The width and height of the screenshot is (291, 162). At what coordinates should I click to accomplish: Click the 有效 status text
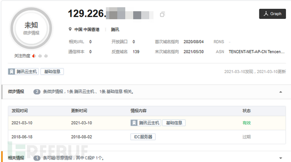246,123
